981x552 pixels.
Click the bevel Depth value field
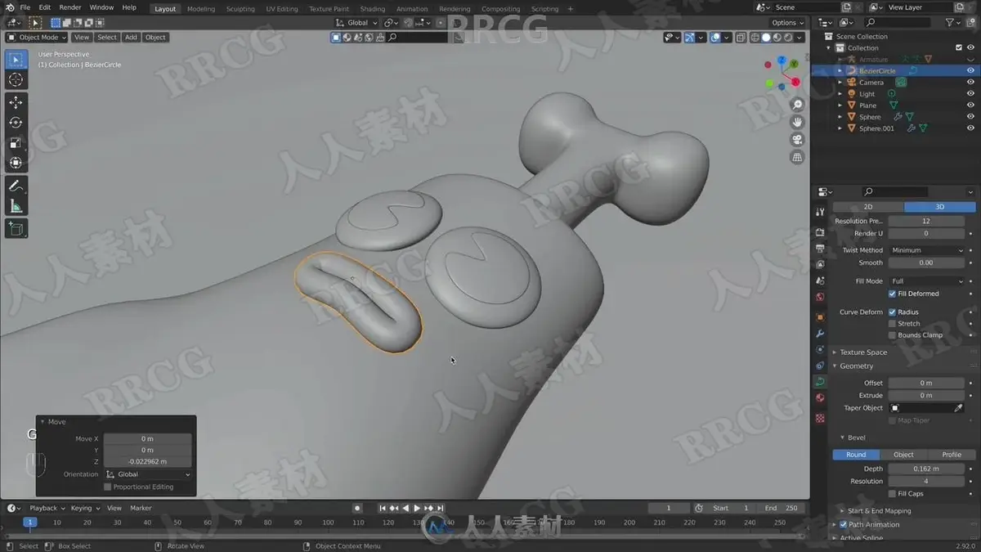[926, 469]
